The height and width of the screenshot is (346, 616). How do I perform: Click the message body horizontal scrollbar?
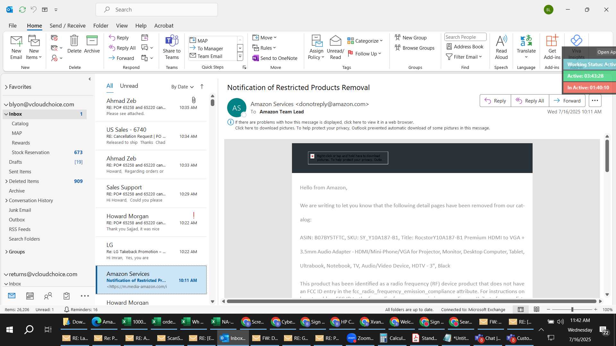411,301
